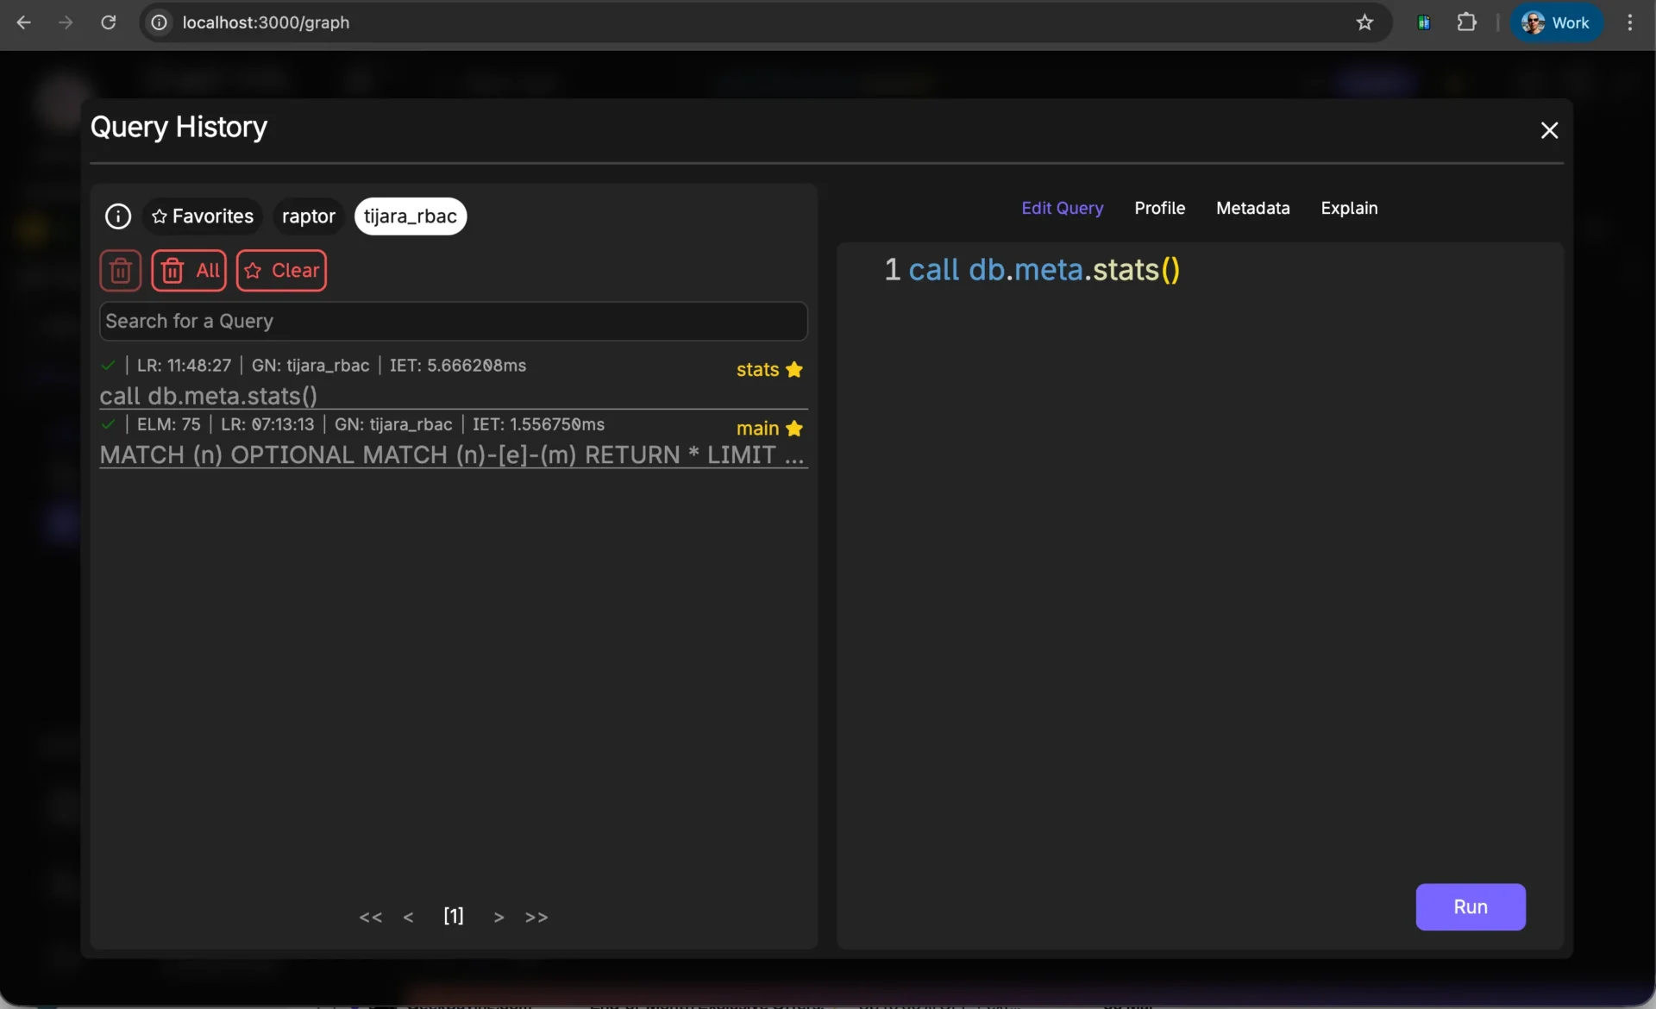
Task: Open the info tooltip in Query History
Action: point(117,216)
